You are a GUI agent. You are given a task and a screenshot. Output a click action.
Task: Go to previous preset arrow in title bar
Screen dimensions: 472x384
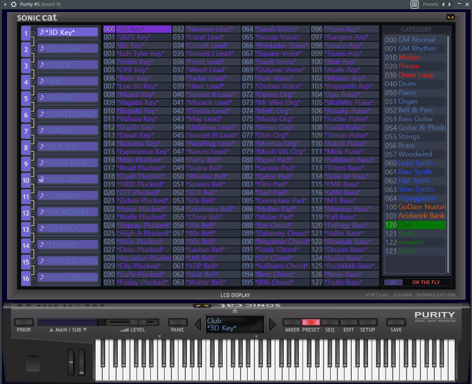pos(443,4)
